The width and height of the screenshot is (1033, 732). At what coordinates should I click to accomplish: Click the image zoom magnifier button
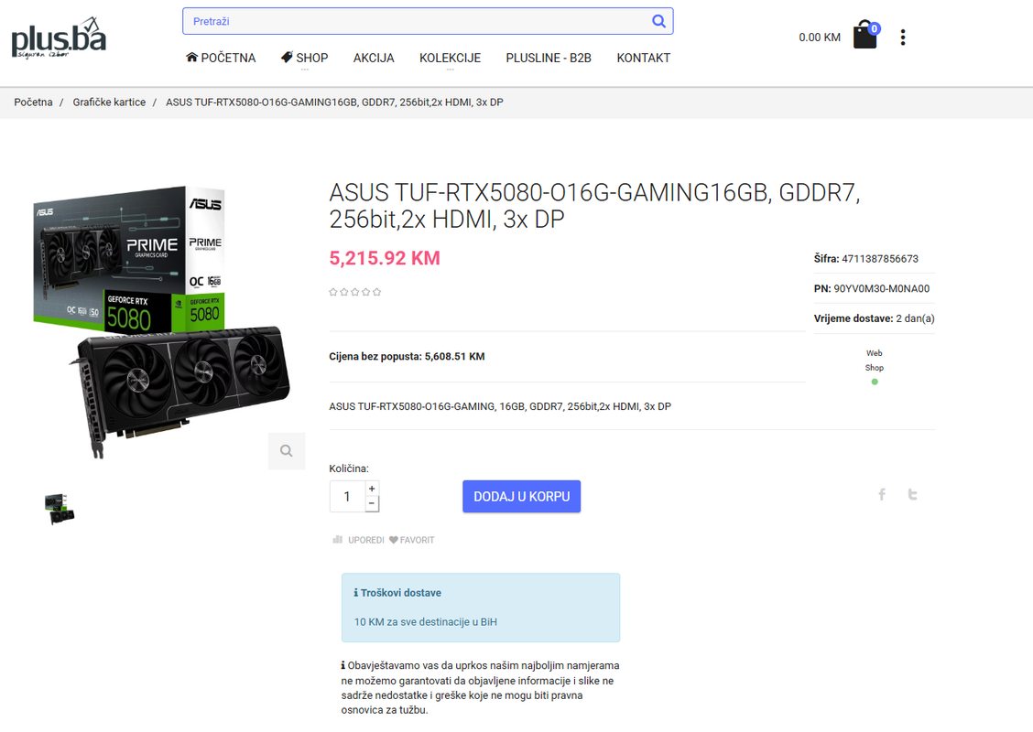[x=287, y=451]
